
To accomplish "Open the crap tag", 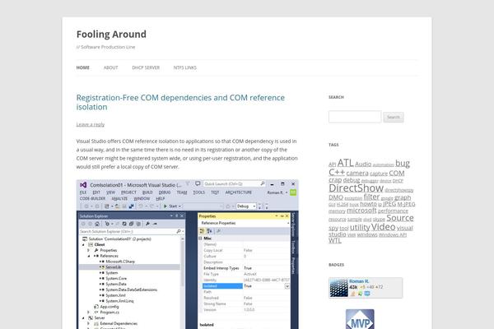I will [335, 180].
